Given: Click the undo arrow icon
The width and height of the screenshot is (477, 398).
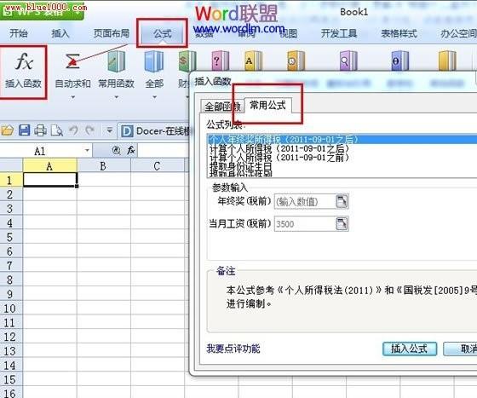Looking at the screenshot, I should point(73,130).
